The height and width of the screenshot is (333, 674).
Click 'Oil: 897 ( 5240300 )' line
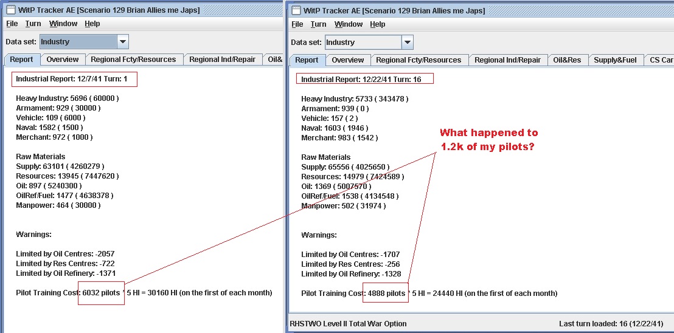(49, 186)
